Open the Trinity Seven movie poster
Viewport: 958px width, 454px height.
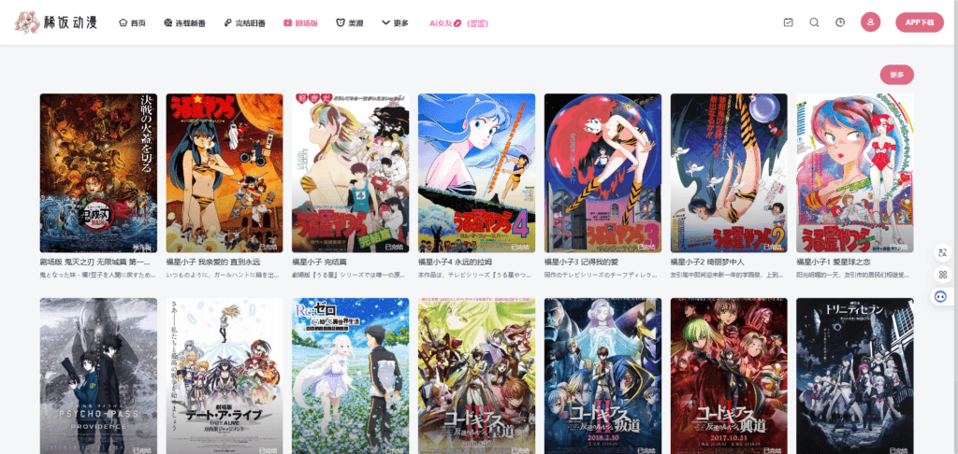click(x=855, y=376)
